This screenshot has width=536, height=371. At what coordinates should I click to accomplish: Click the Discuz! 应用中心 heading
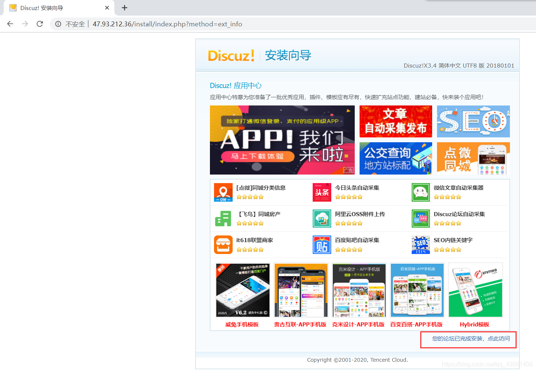tap(236, 86)
